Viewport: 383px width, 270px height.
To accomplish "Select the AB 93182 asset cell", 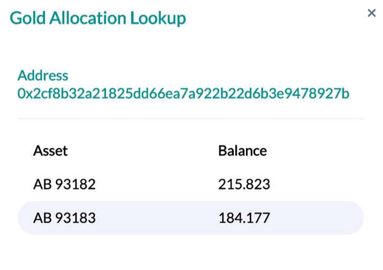I will 64,185.
